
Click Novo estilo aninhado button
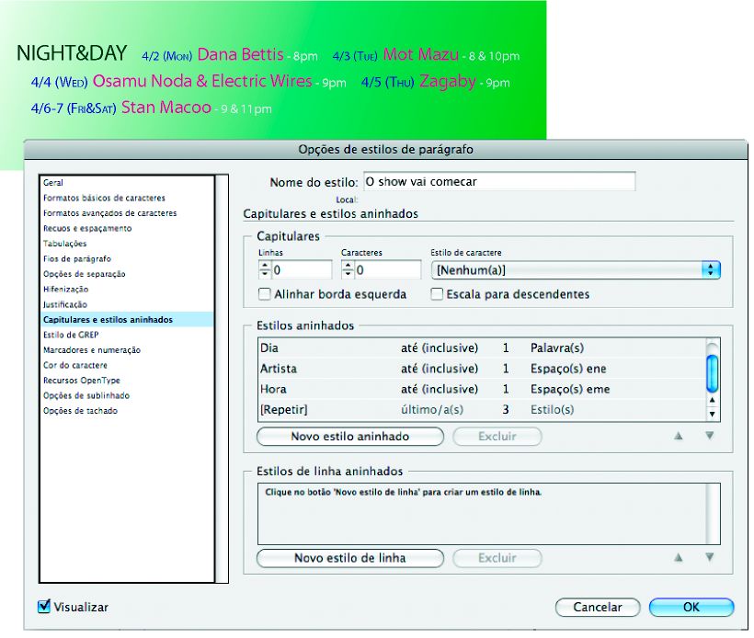(350, 437)
